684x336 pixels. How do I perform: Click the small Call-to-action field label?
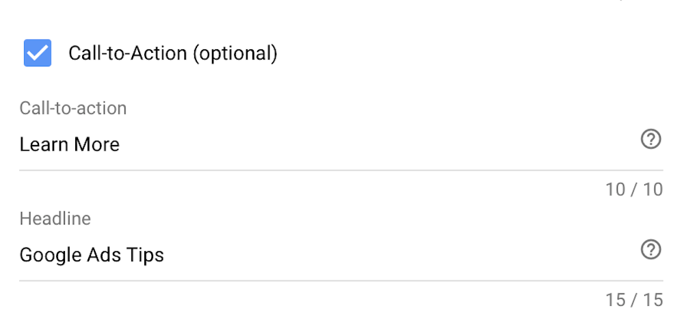click(73, 108)
